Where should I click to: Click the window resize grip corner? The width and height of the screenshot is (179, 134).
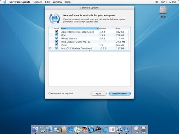tap(133, 97)
